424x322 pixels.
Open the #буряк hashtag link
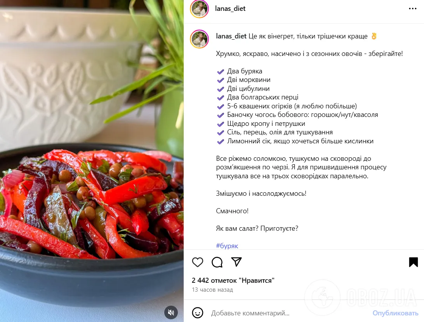tap(227, 246)
